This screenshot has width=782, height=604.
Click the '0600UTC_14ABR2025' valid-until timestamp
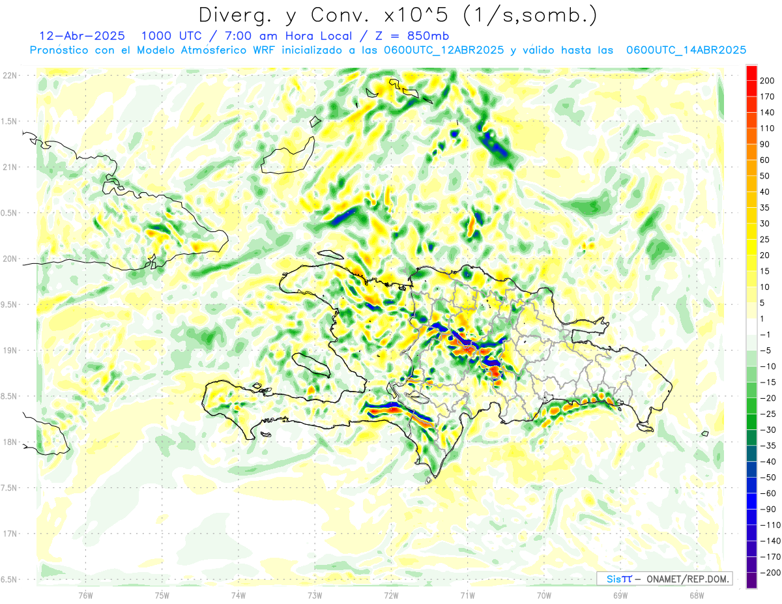pyautogui.click(x=686, y=50)
